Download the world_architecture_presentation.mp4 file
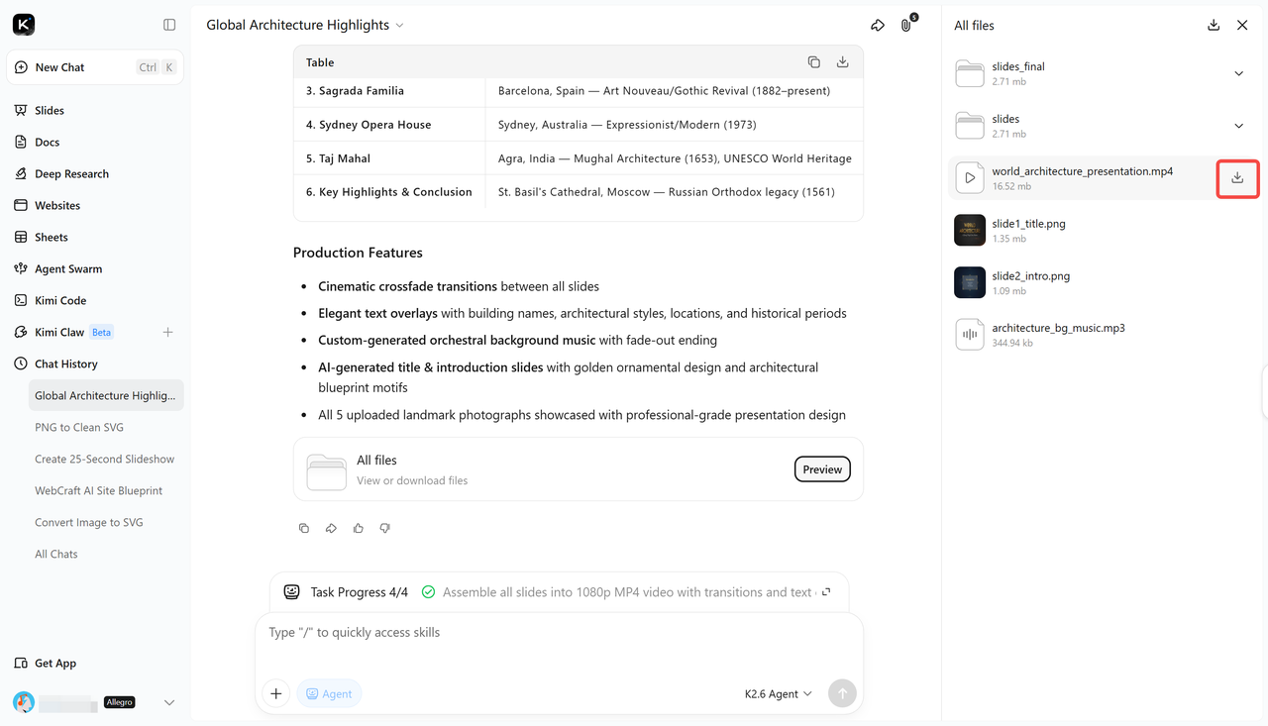Image resolution: width=1268 pixels, height=726 pixels. pyautogui.click(x=1237, y=178)
